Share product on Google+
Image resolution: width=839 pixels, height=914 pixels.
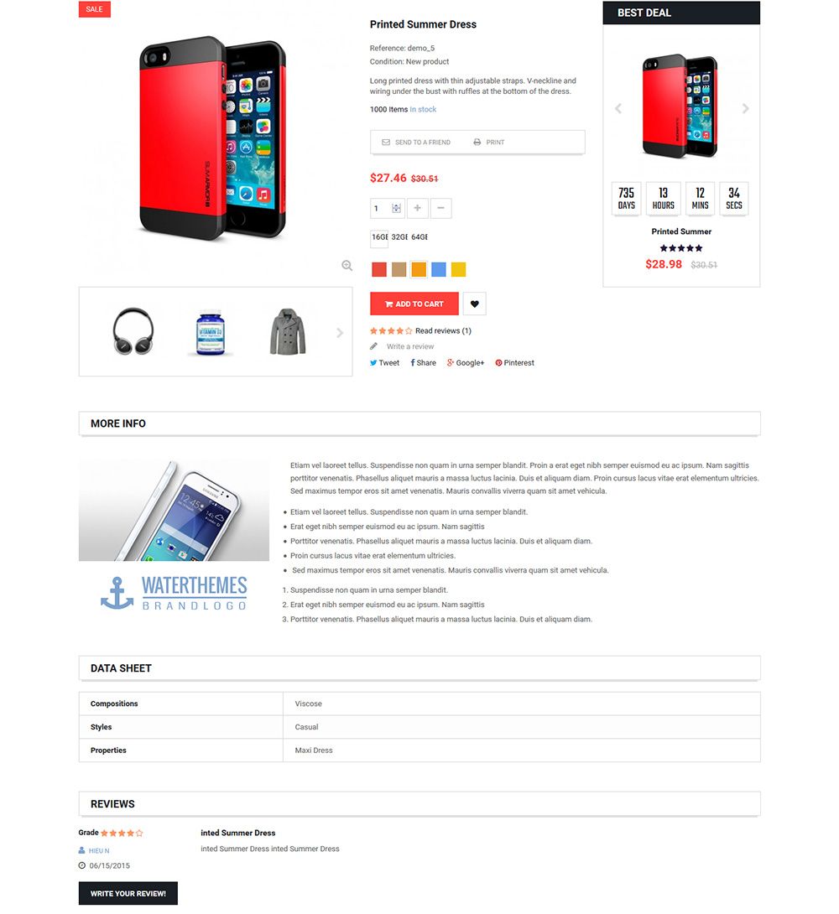466,362
